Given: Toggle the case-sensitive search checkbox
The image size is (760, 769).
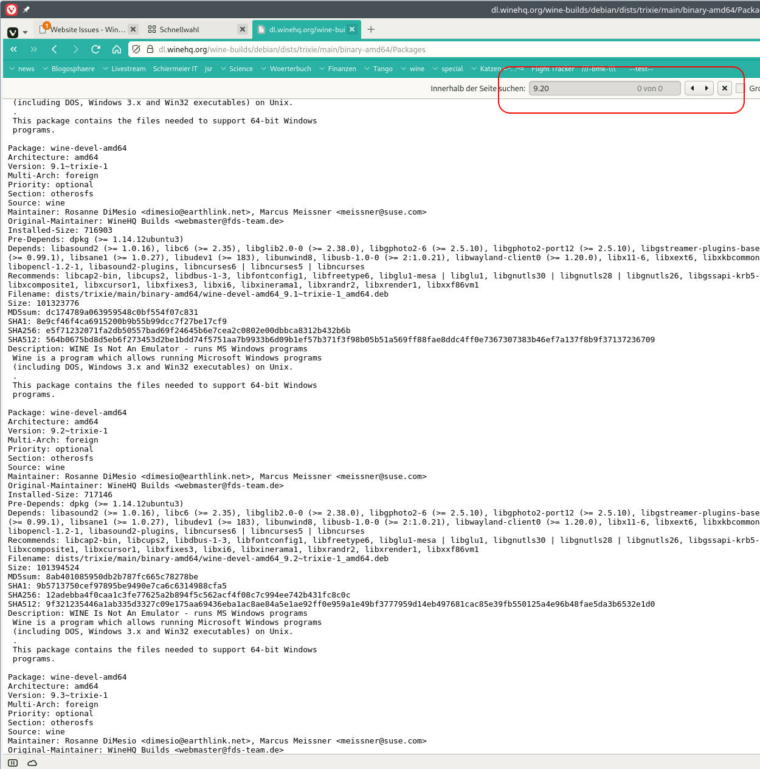Looking at the screenshot, I should [740, 88].
